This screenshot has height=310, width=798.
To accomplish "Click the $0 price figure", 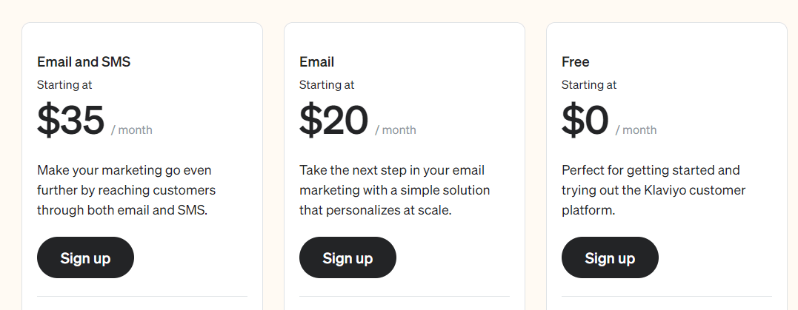I will (x=585, y=121).
